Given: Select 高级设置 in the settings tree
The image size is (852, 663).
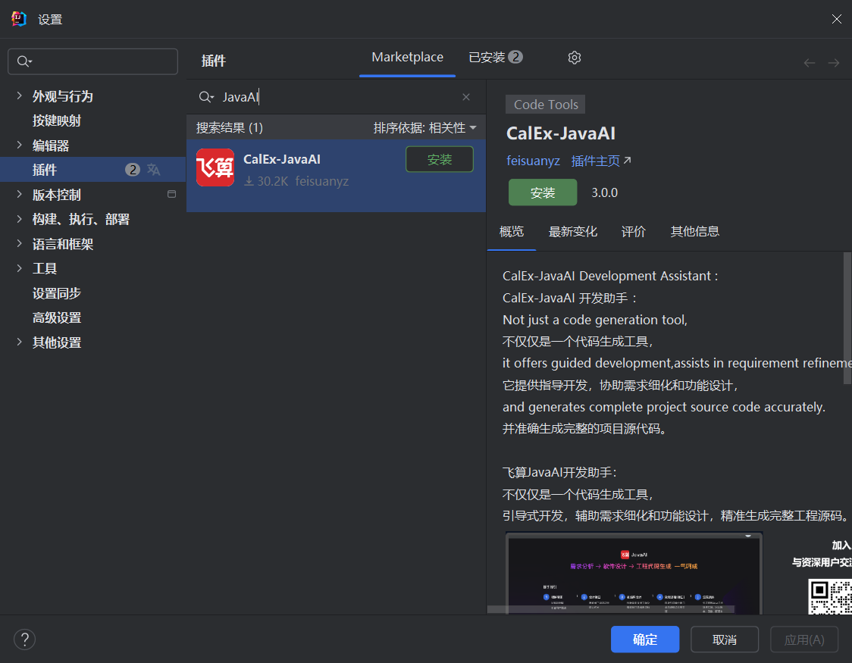Looking at the screenshot, I should pos(57,317).
